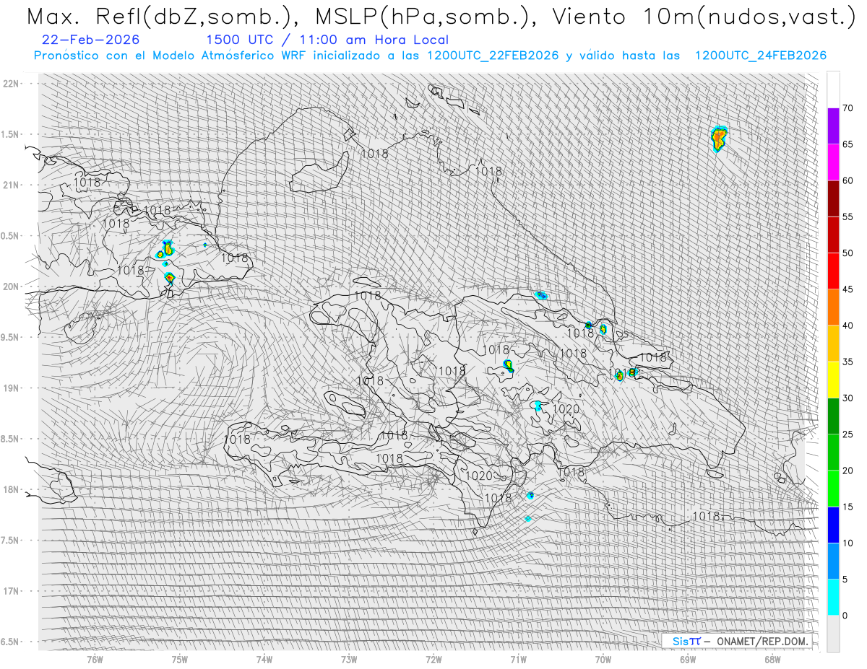Click the colorbar label 55
The image size is (867, 669).
coord(847,217)
